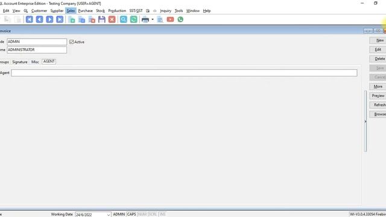Open the Purchase menu
The image size is (386, 217).
click(x=86, y=11)
